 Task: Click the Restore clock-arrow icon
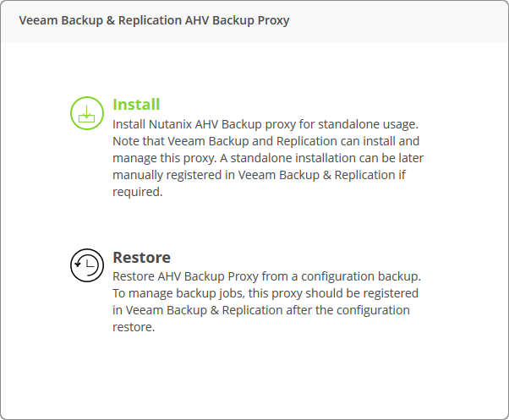click(x=86, y=265)
